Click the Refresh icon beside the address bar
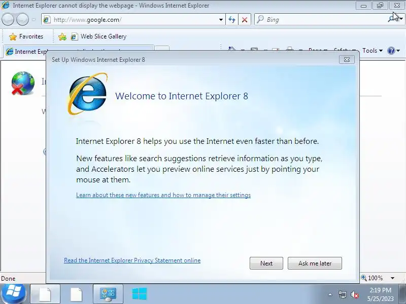Image resolution: width=406 pixels, height=304 pixels. 232,20
